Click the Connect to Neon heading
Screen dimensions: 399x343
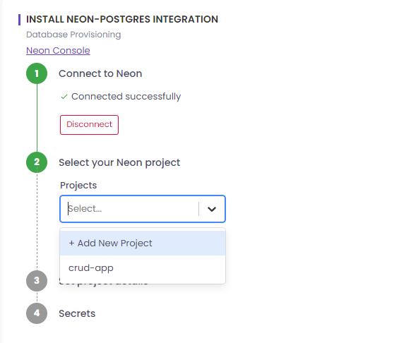[100, 73]
